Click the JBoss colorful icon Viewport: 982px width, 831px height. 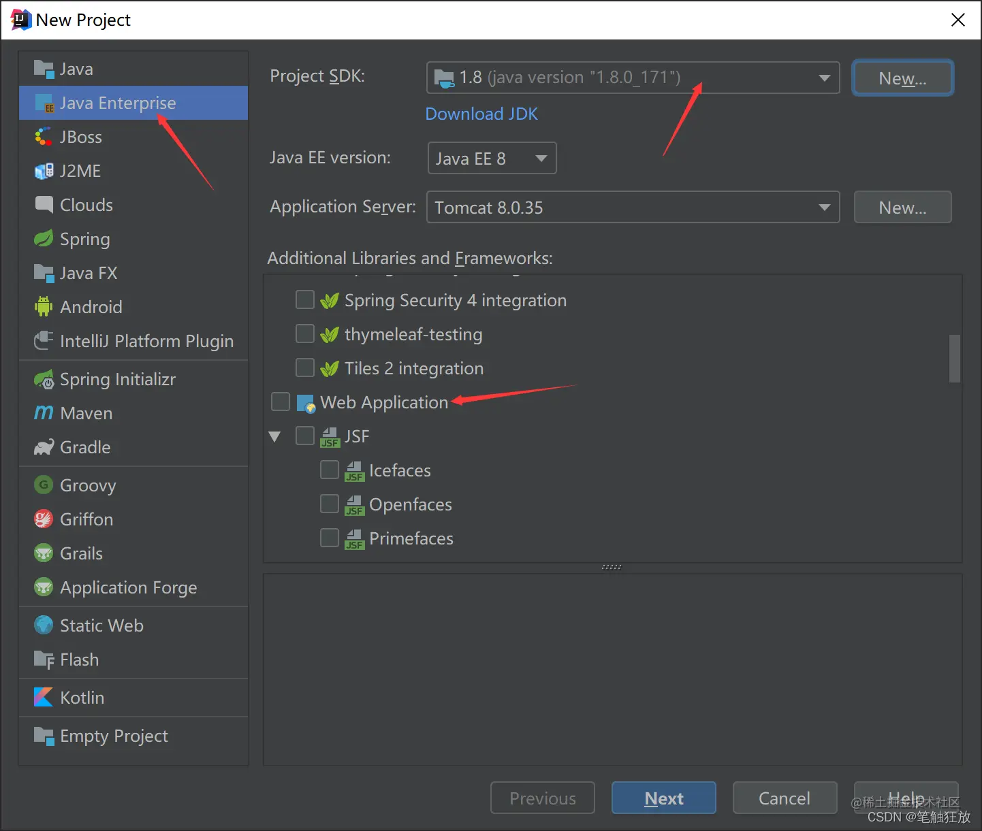[x=44, y=137]
